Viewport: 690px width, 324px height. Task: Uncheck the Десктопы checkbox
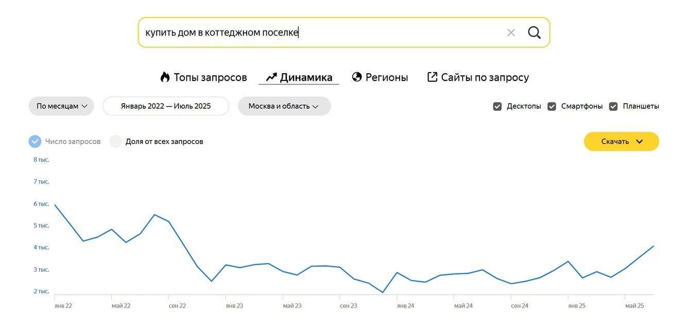[x=497, y=107]
